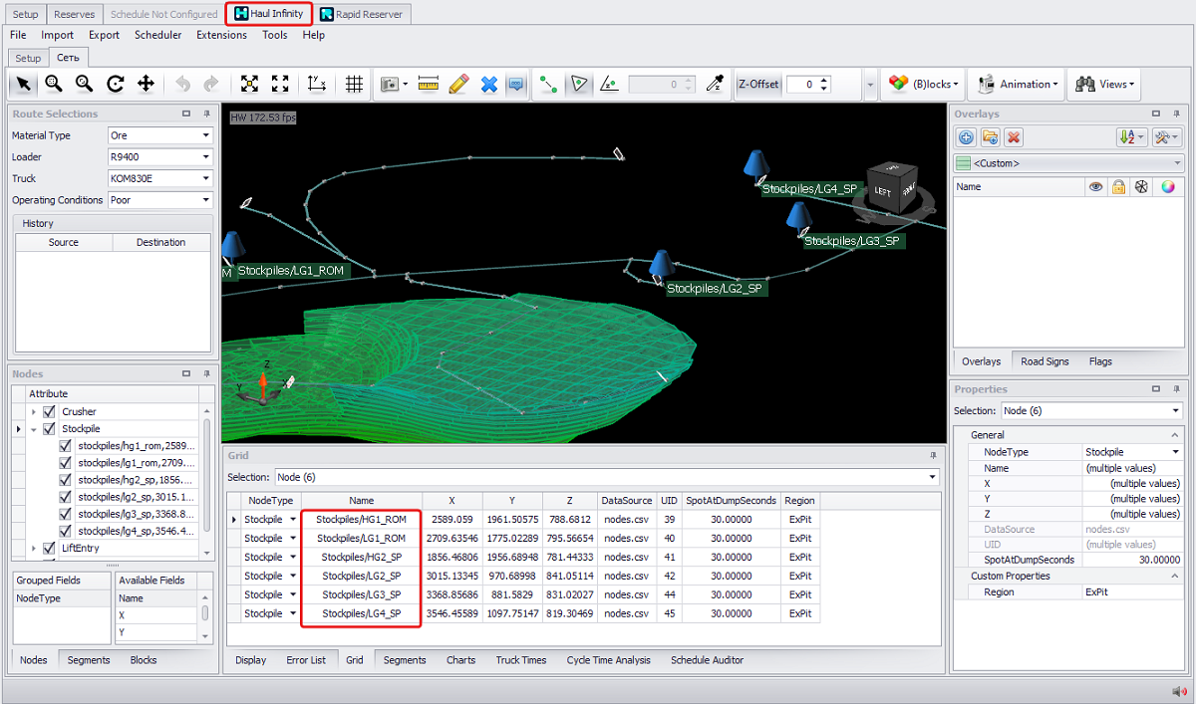Toggle the stockpiles/hg1_rom node checkbox
Image resolution: width=1196 pixels, height=704 pixels.
point(66,446)
